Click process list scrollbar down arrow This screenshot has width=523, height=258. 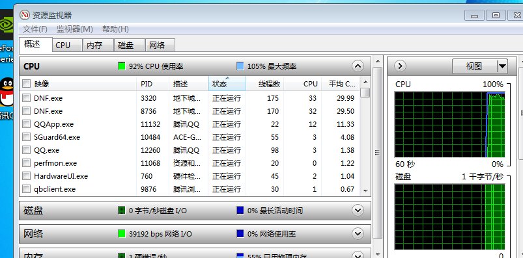pos(365,191)
